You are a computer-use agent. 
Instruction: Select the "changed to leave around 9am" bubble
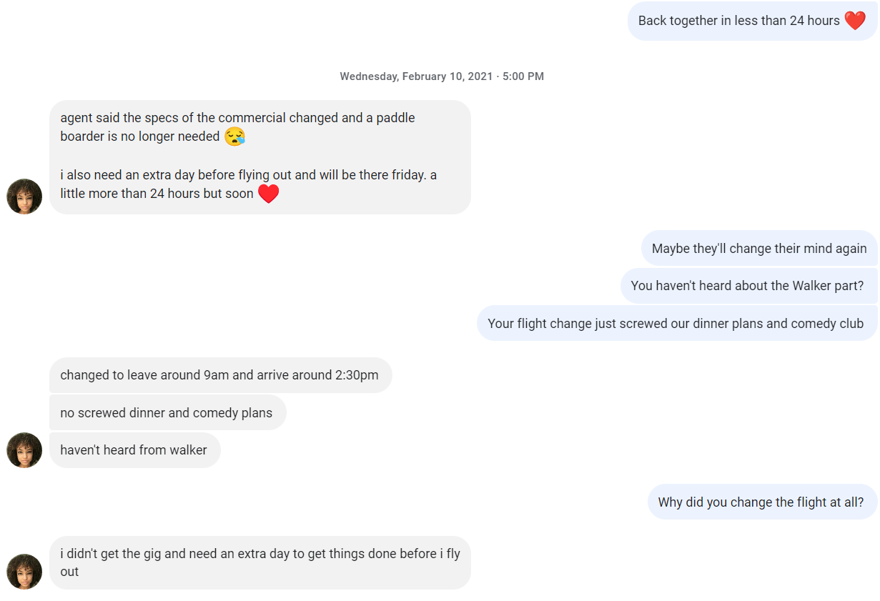tap(220, 374)
